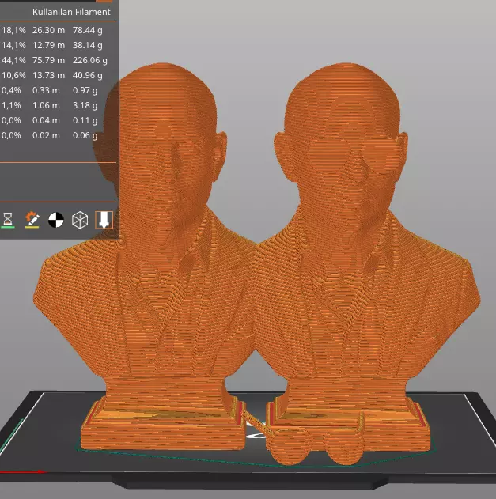Select the 0.02 m length value
This screenshot has width=496, height=499.
pyautogui.click(x=46, y=135)
